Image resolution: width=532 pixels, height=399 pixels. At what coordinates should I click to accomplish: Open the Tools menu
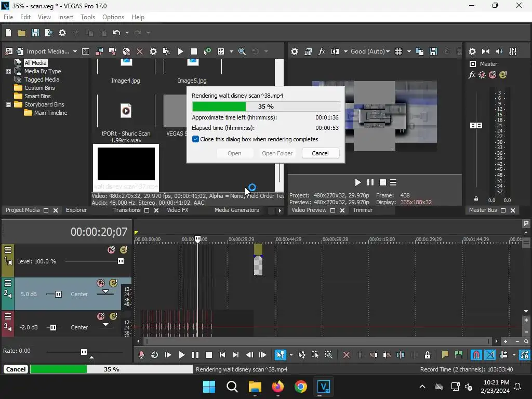click(88, 17)
